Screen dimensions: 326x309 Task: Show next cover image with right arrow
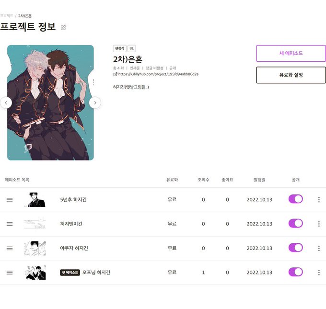[95, 103]
